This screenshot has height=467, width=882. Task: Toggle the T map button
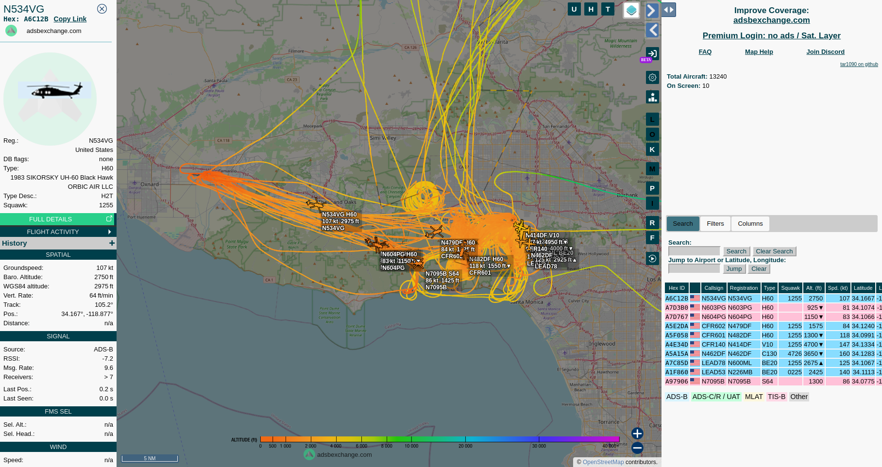tap(608, 9)
